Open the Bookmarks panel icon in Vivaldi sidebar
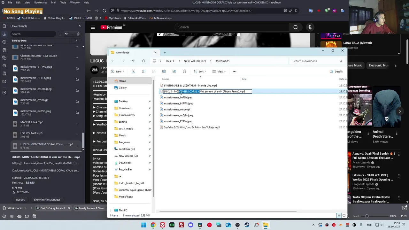This screenshot has height=230, width=409. click(4, 26)
